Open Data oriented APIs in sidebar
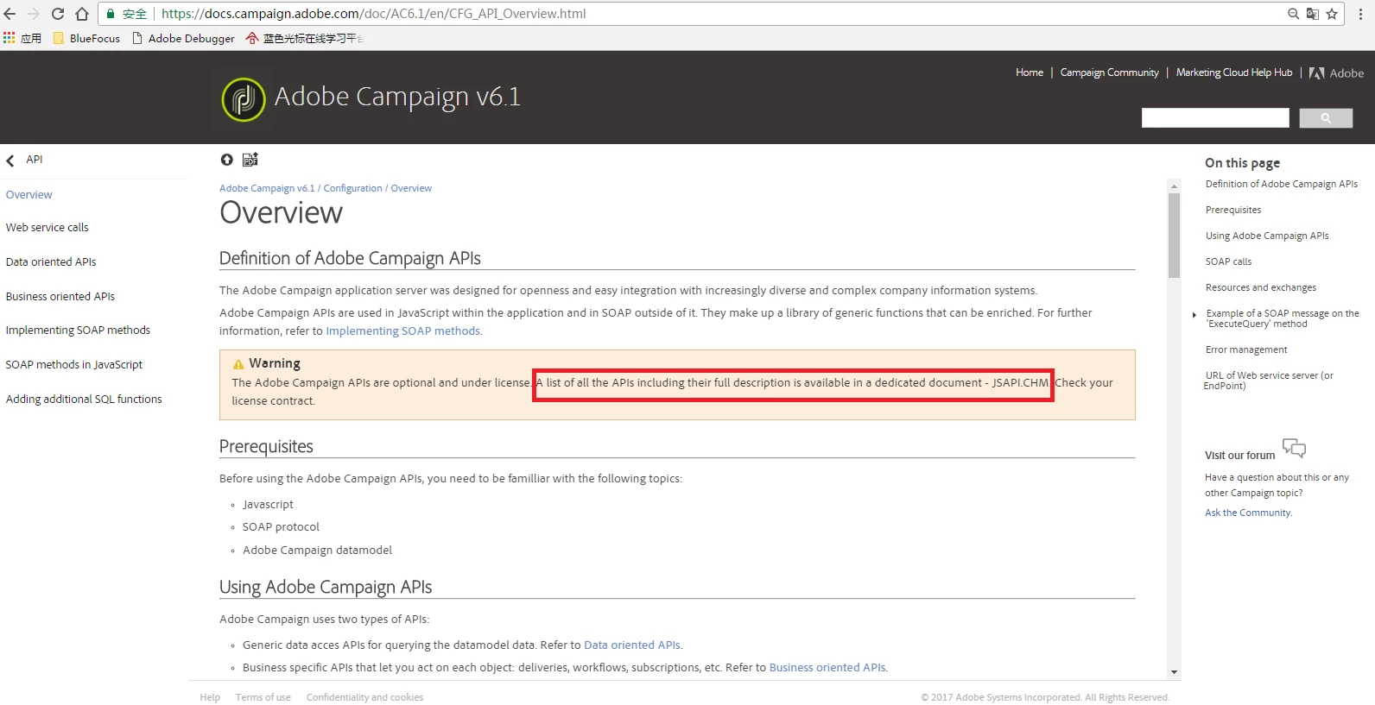Screen dimensions: 1375x705 pos(51,262)
